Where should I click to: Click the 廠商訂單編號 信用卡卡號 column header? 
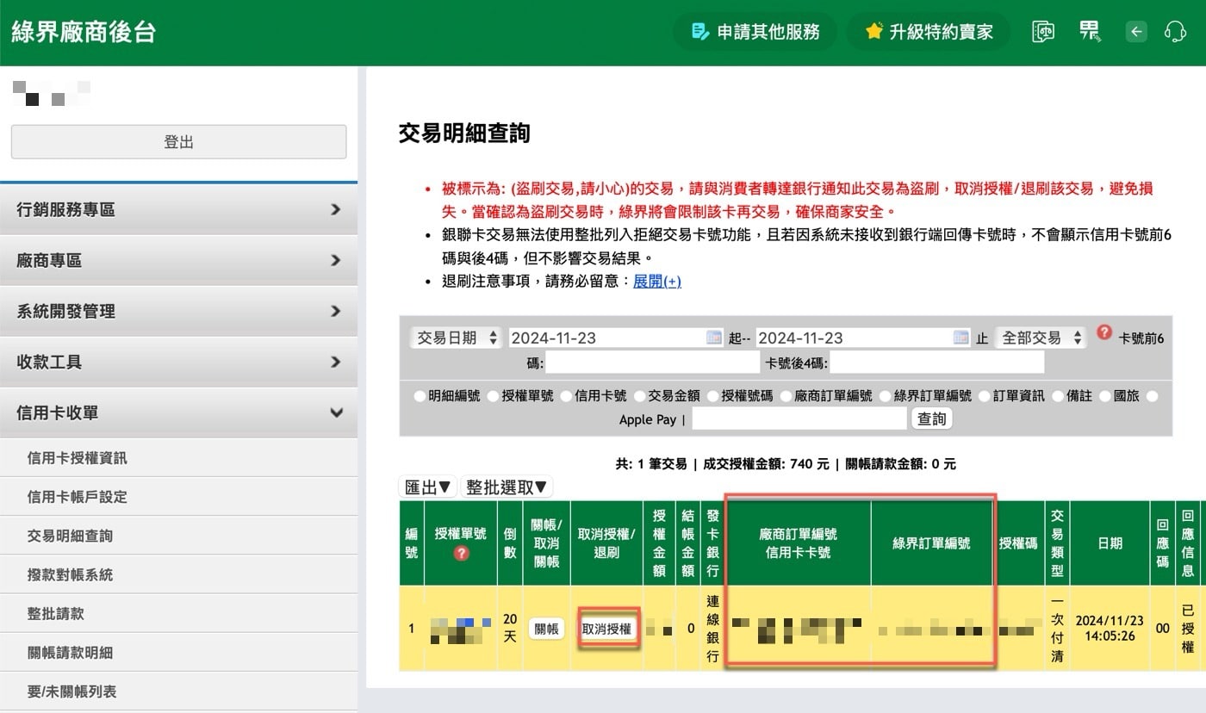(x=799, y=543)
